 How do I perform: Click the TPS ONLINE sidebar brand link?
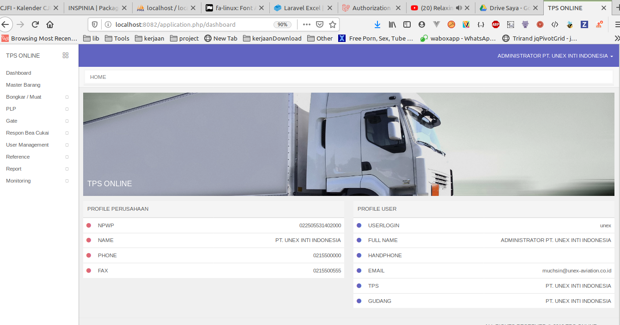coord(23,55)
